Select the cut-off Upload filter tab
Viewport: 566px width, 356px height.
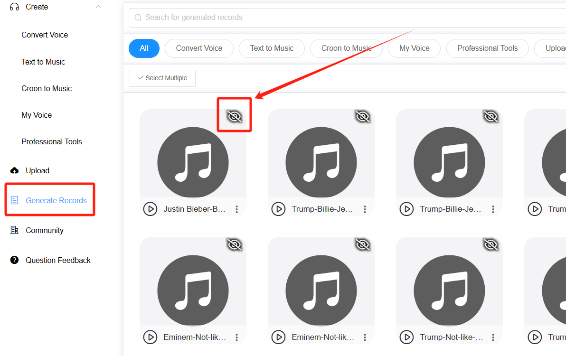tap(551, 48)
